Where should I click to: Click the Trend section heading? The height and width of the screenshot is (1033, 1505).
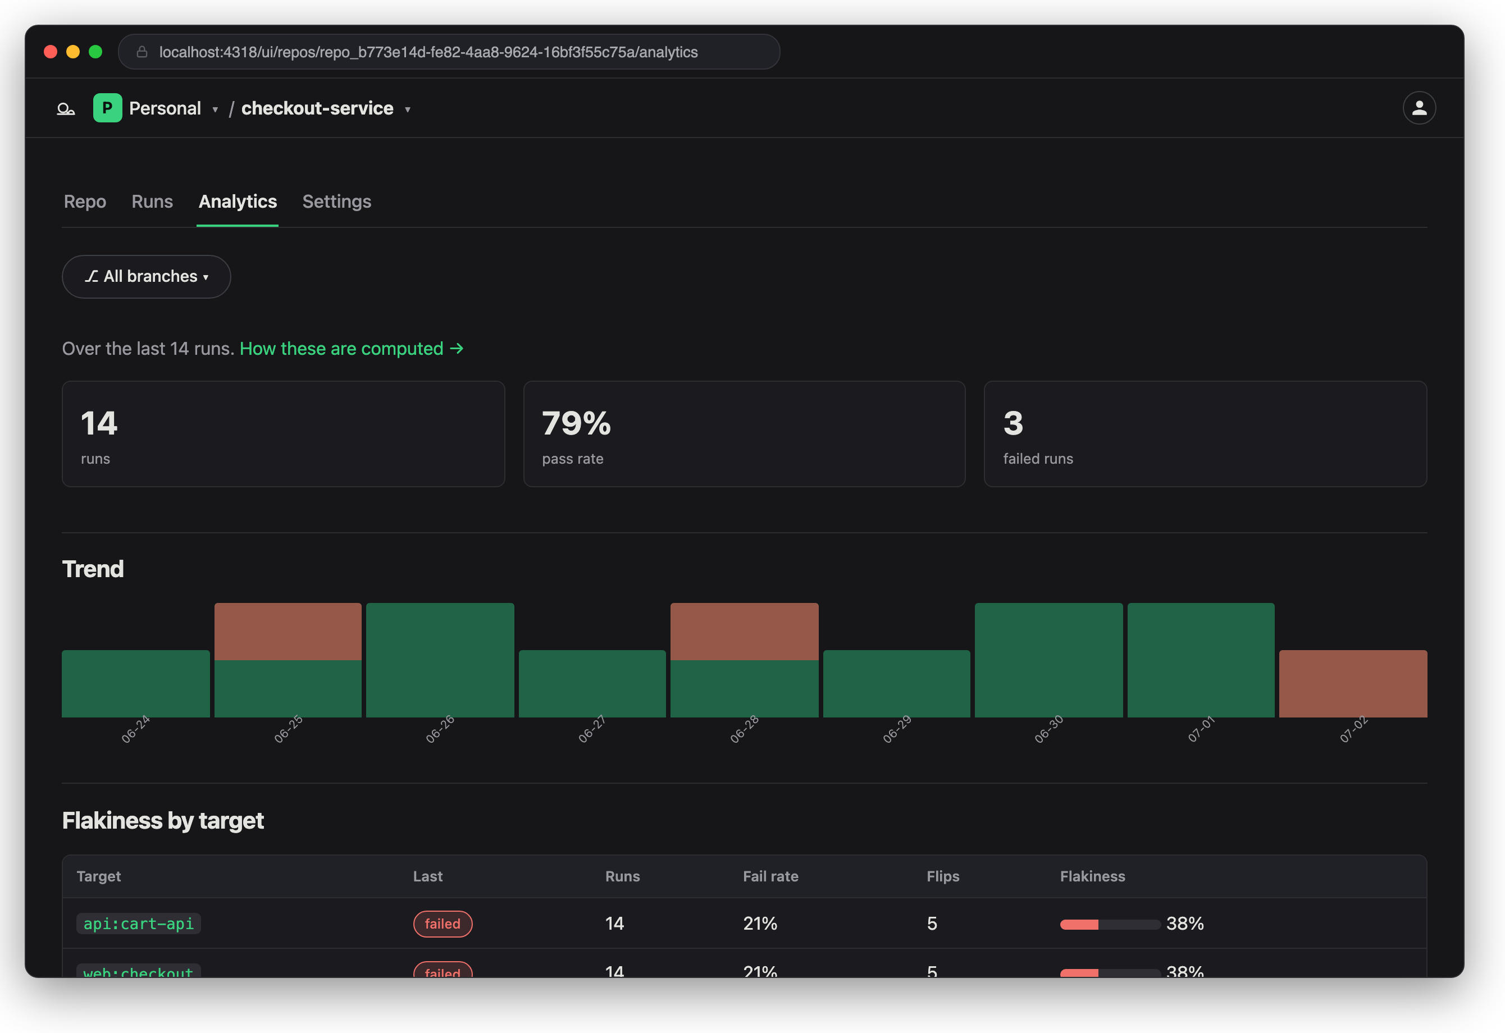(x=93, y=569)
